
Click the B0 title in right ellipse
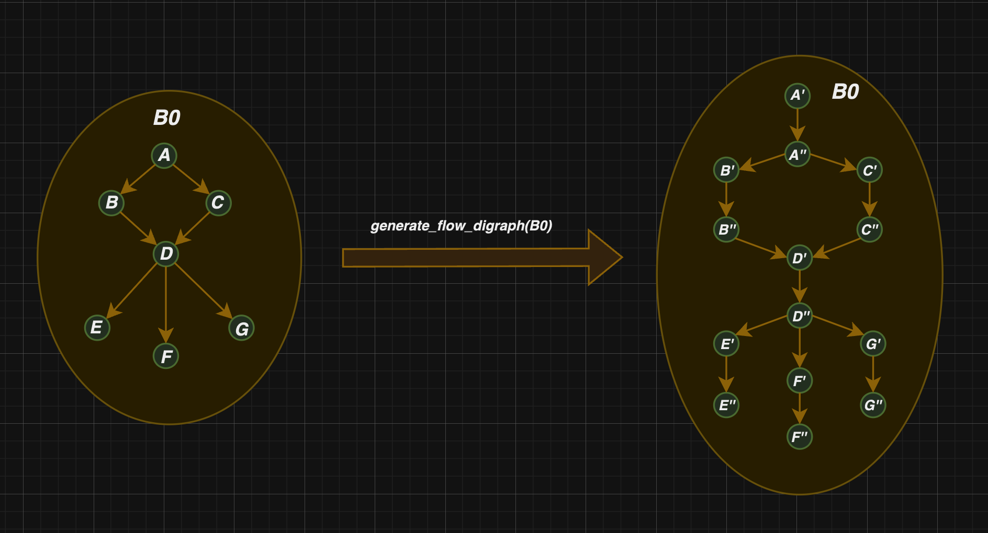pos(846,92)
